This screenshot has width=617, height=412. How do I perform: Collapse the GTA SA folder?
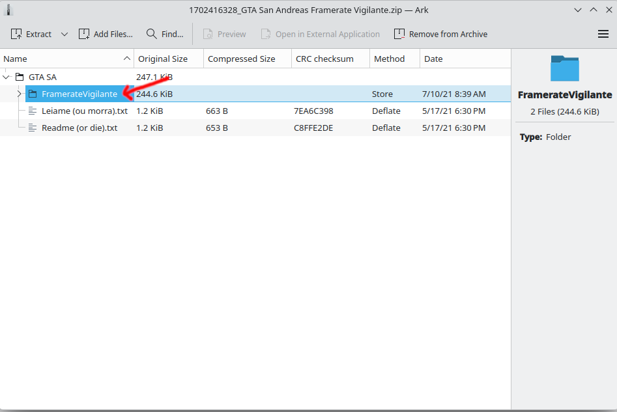(x=7, y=77)
